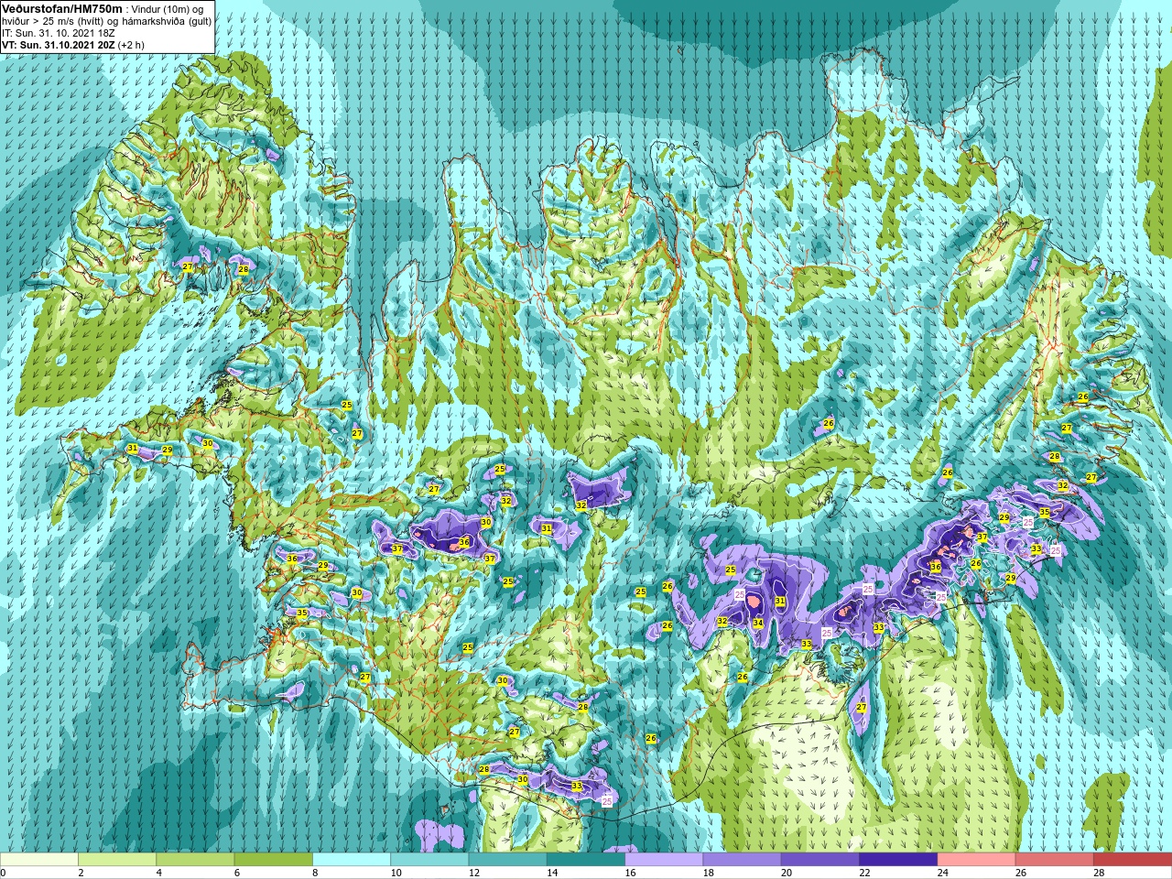Select the 14–16 m/s dark teal legend swatch
1172x879 pixels.
(586, 860)
